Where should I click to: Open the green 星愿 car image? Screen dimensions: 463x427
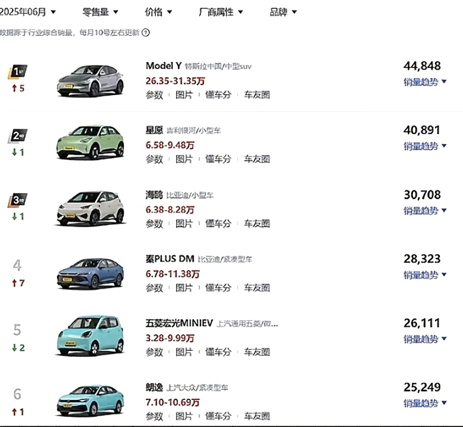pyautogui.click(x=90, y=141)
